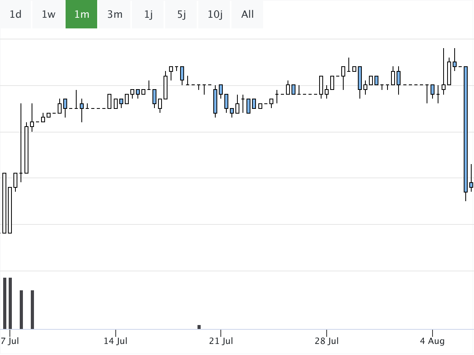Select the 21 Jul axis date

[x=221, y=341]
